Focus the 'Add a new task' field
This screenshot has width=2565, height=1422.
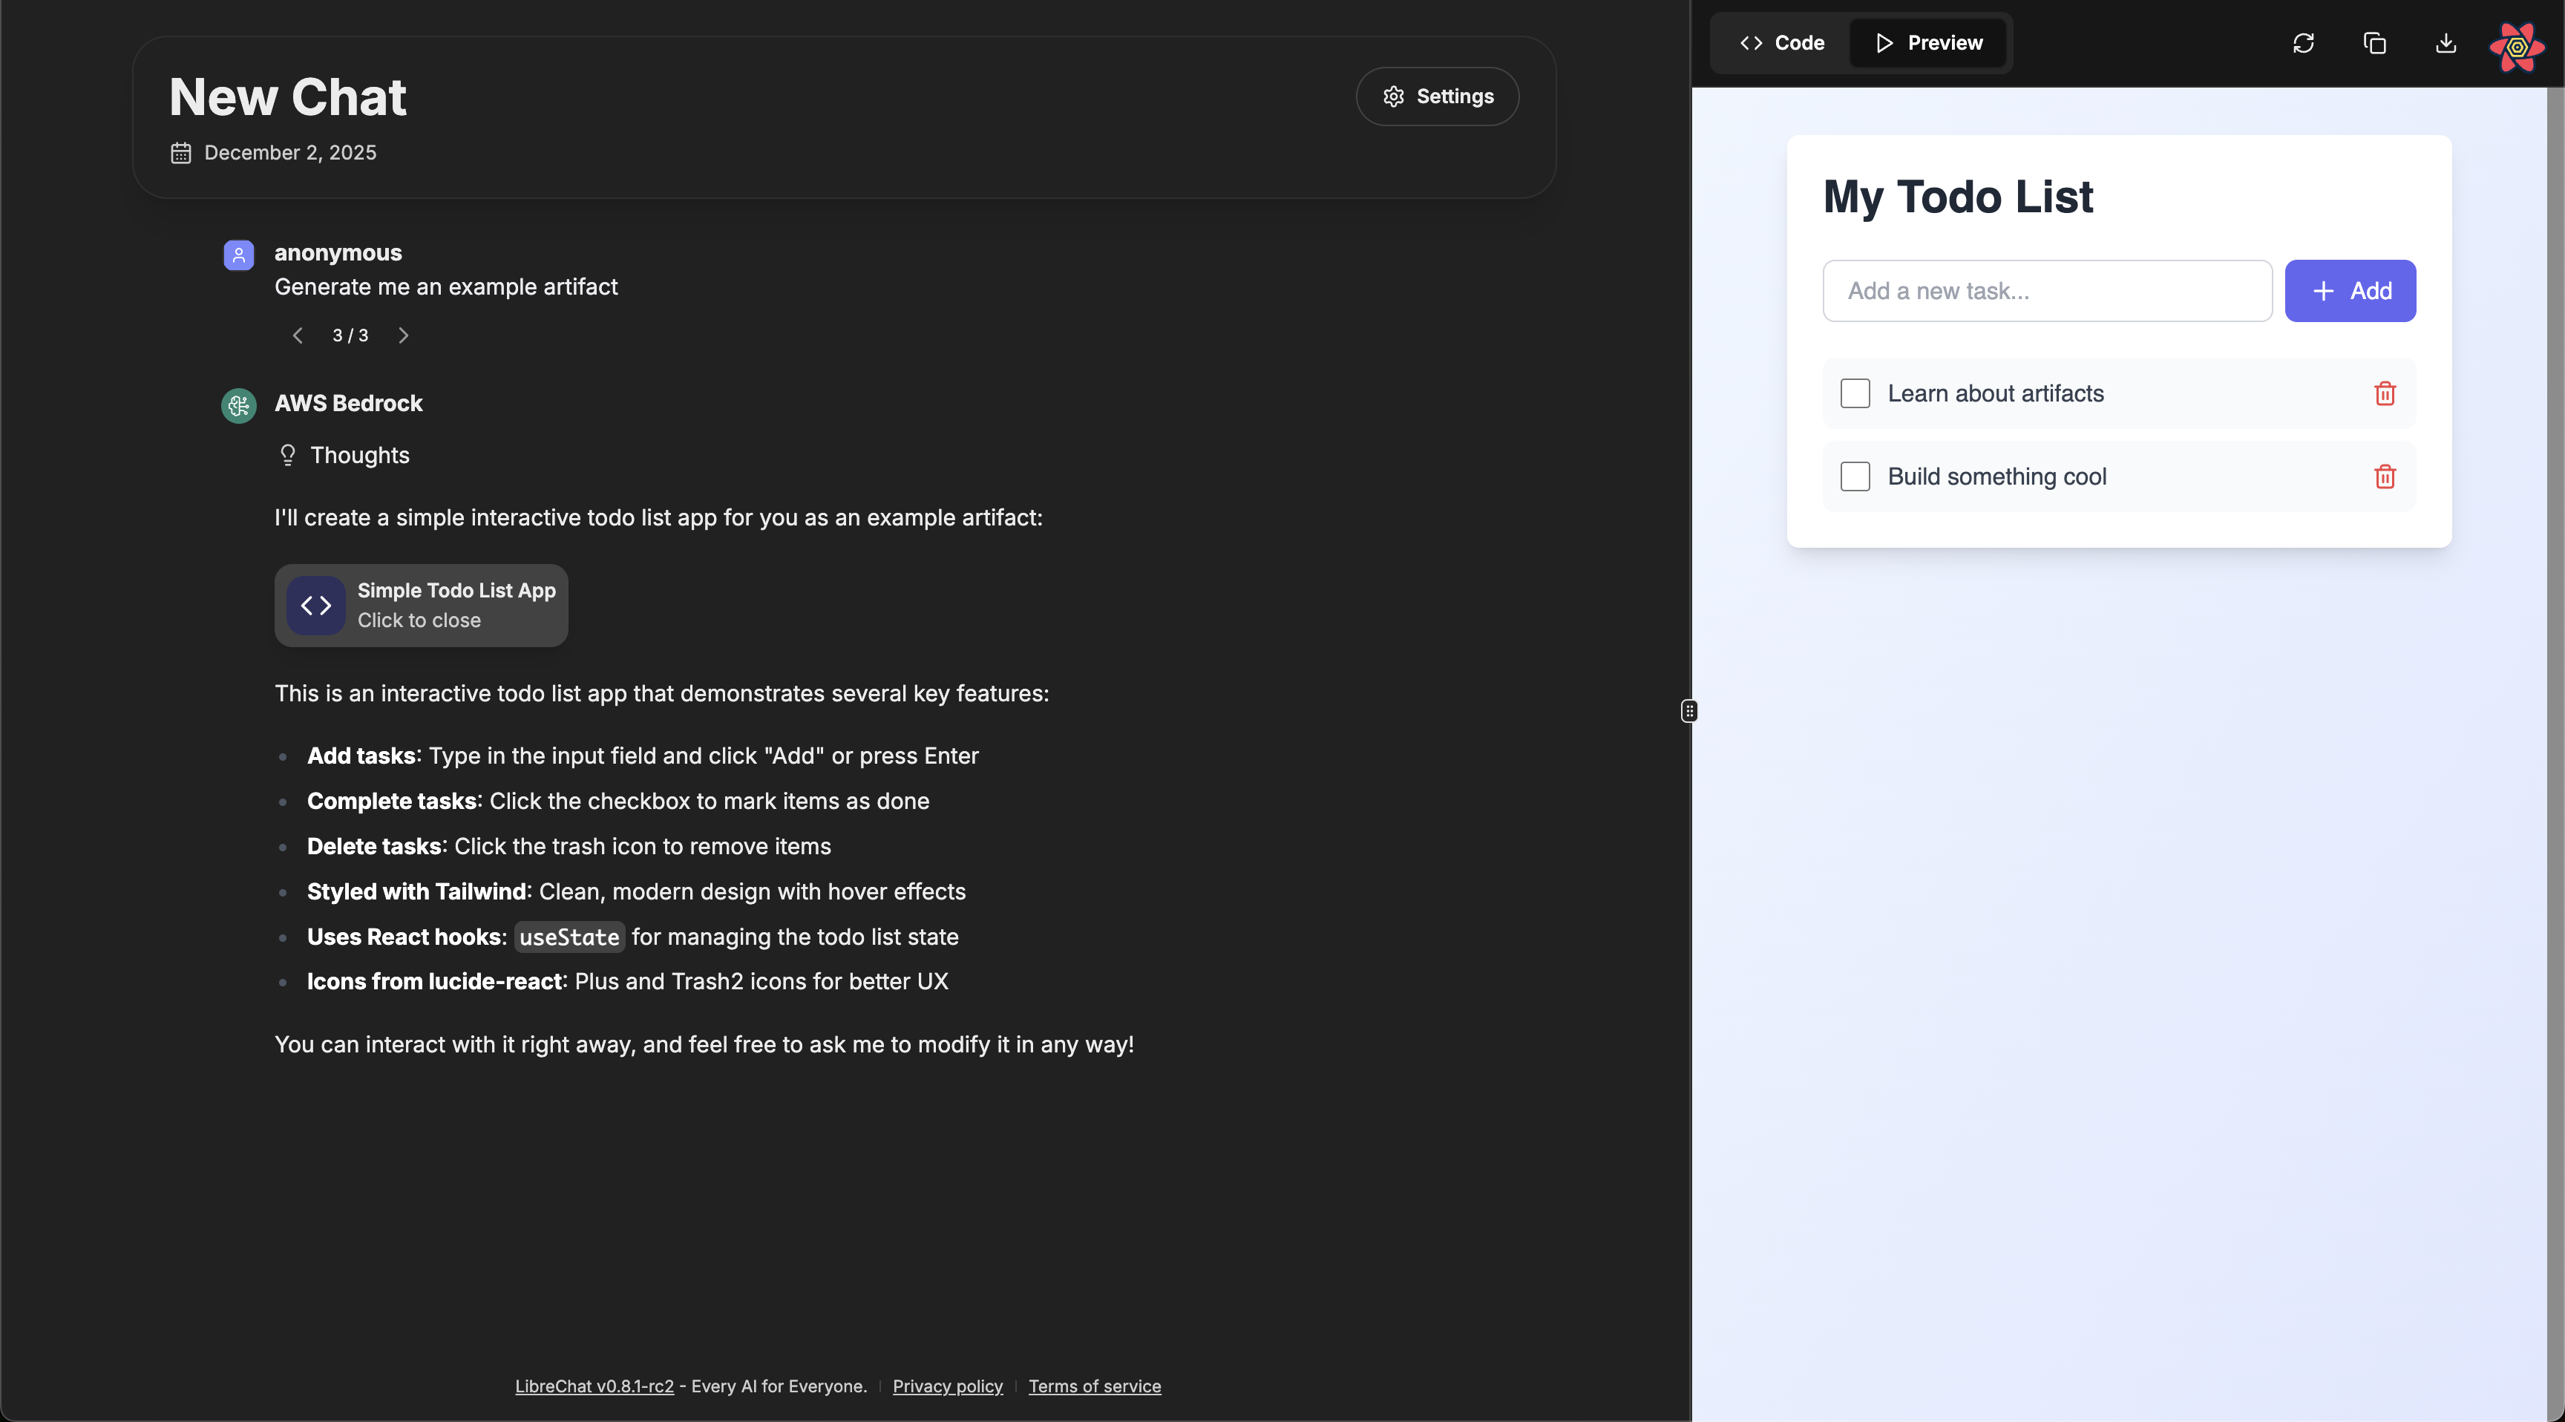click(x=2046, y=291)
